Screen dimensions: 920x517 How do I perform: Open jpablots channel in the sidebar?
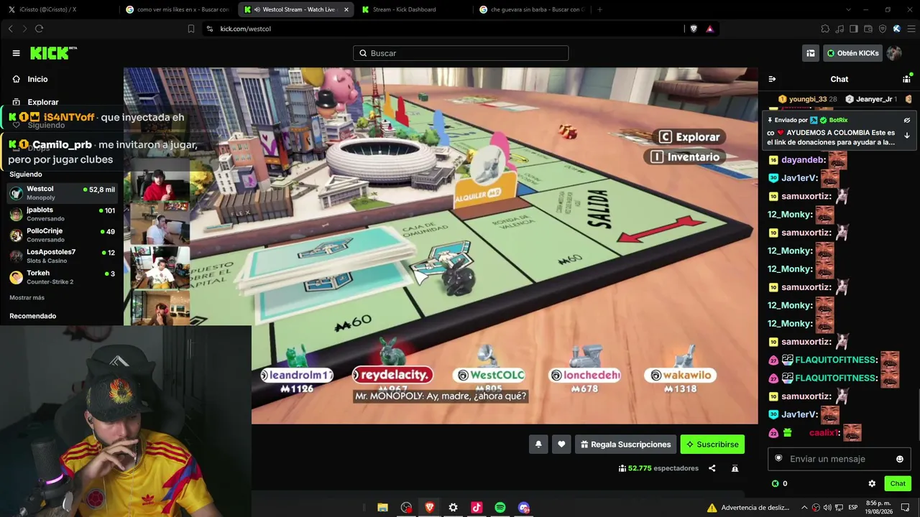point(62,214)
